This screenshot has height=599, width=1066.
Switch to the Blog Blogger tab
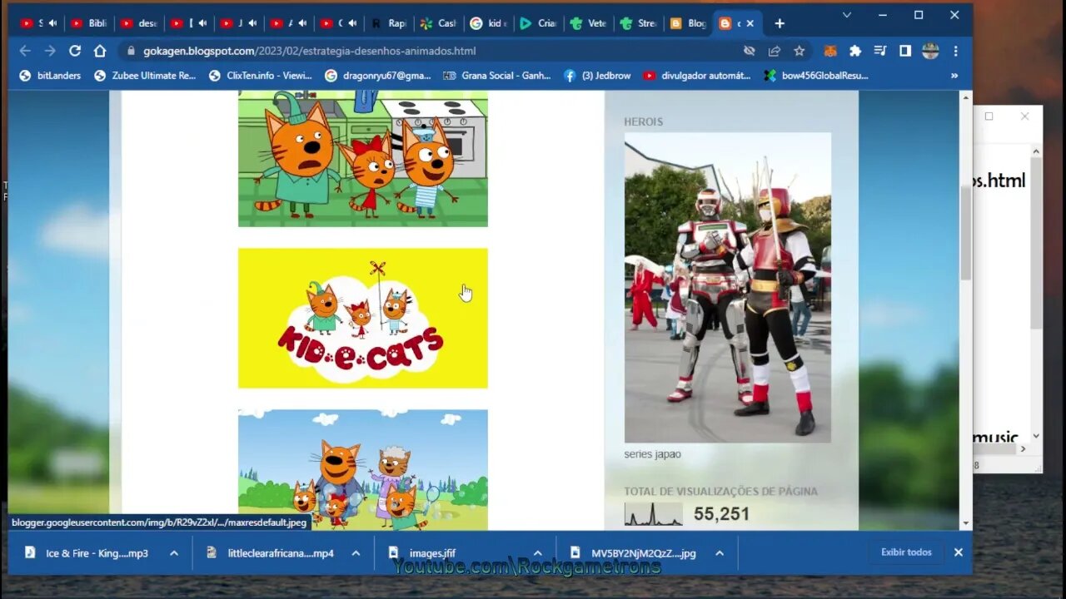click(x=688, y=23)
